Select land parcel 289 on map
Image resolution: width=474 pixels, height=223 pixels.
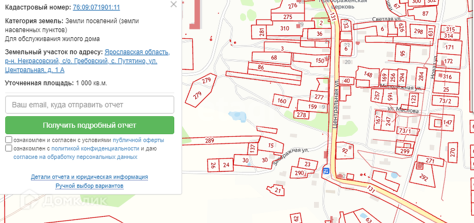point(209,140)
